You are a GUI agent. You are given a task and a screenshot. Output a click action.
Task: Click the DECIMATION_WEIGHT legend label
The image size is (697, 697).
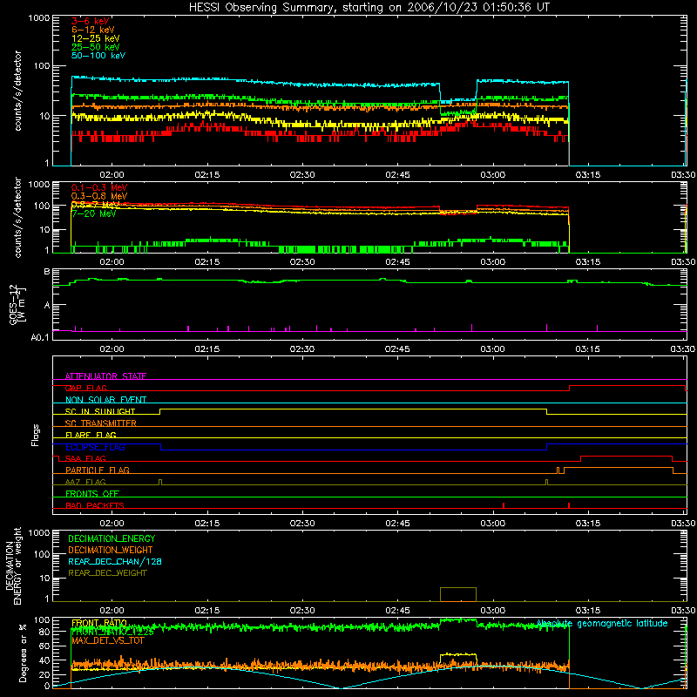[x=111, y=550]
